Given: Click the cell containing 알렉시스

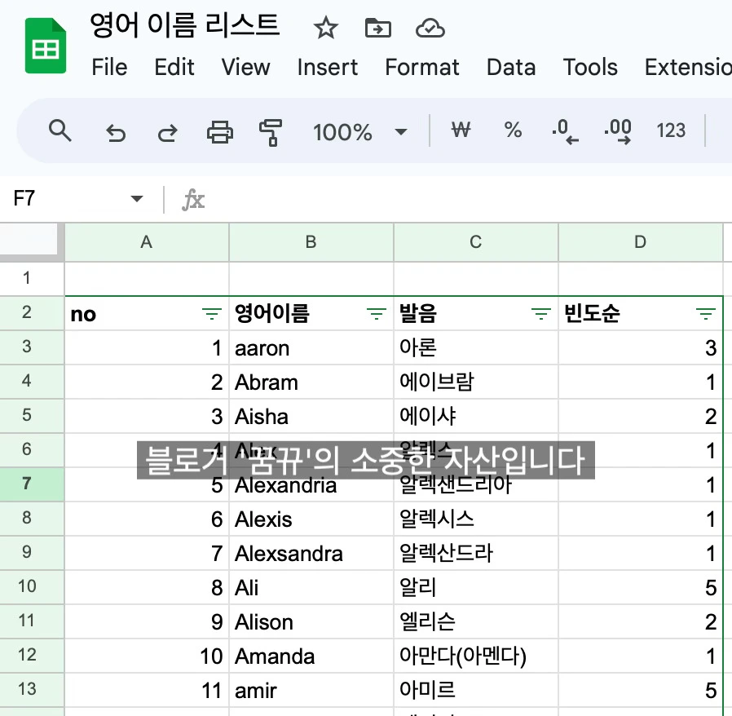Looking at the screenshot, I should click(476, 519).
